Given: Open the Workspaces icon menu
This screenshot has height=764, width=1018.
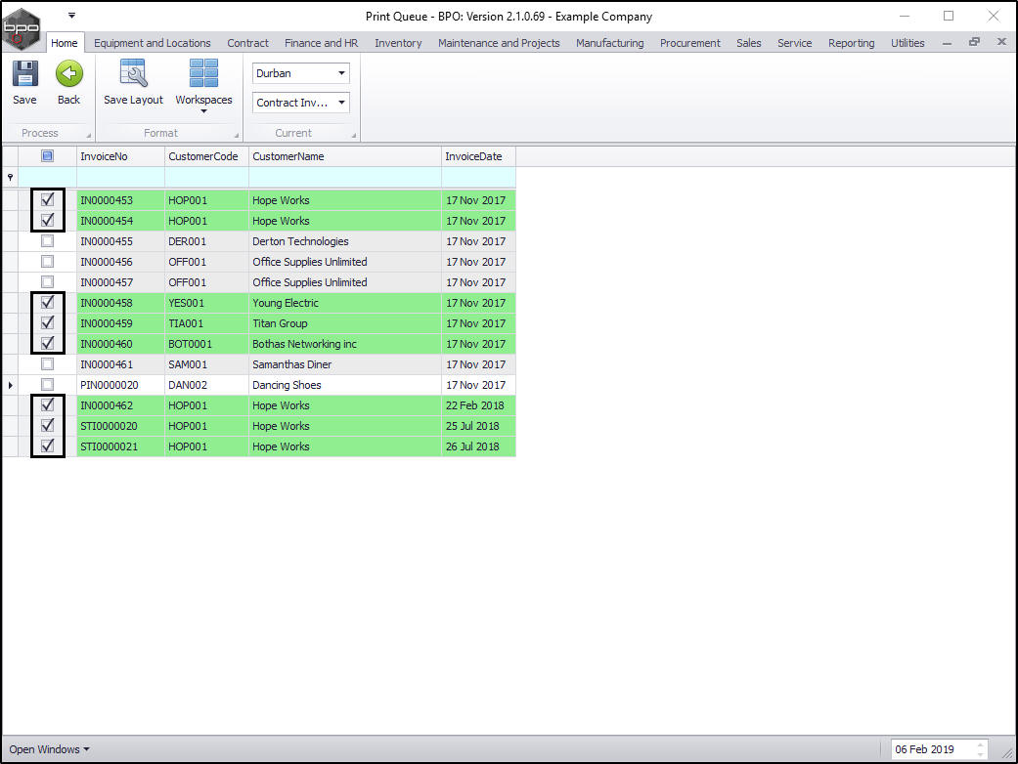Looking at the screenshot, I should click(x=203, y=73).
